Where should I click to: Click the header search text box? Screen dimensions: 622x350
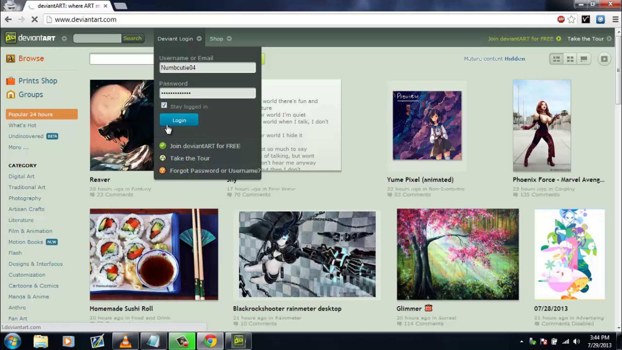tap(97, 38)
